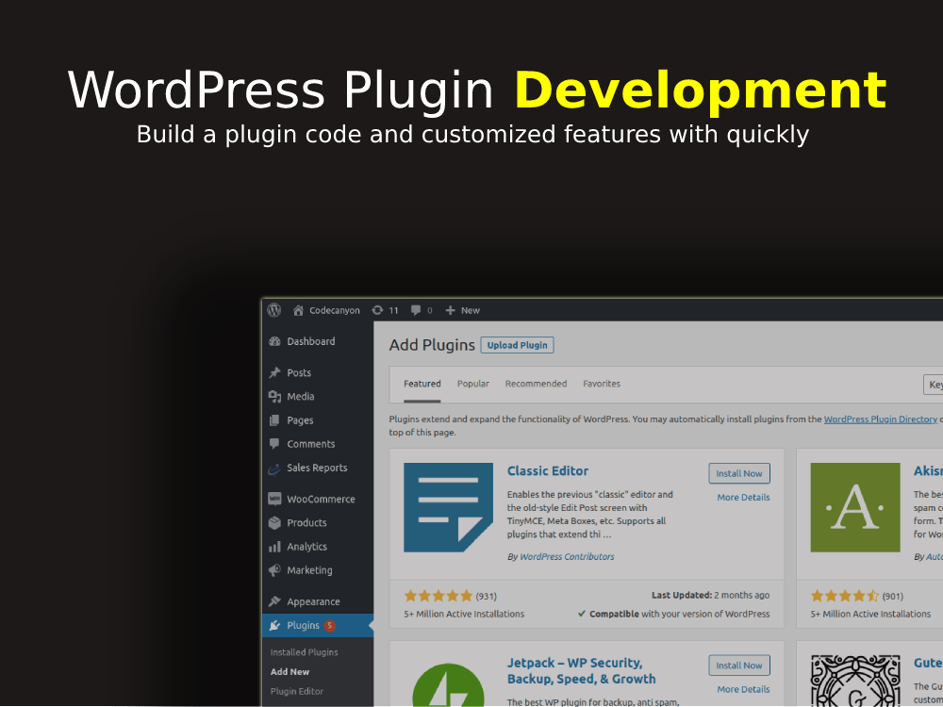Click the "Last Updated: 2 months ago" text

coord(710,595)
